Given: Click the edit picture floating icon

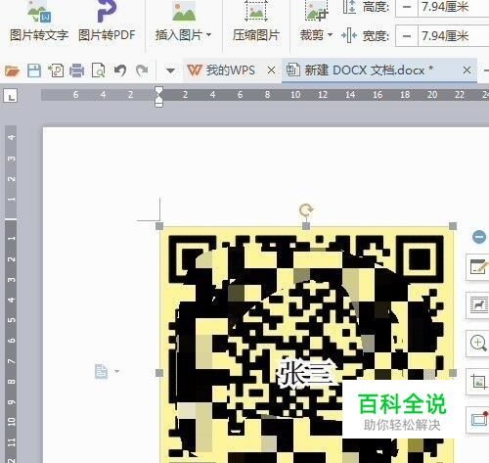Looking at the screenshot, I should (478, 267).
